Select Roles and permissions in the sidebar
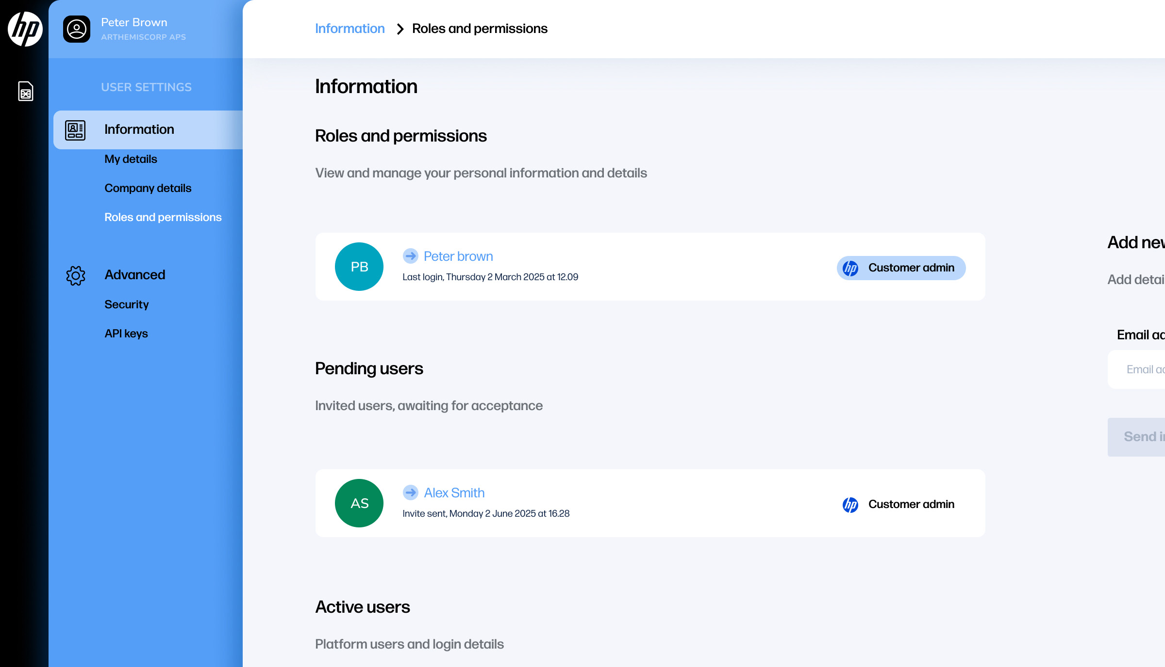This screenshot has width=1165, height=667. pyautogui.click(x=163, y=217)
